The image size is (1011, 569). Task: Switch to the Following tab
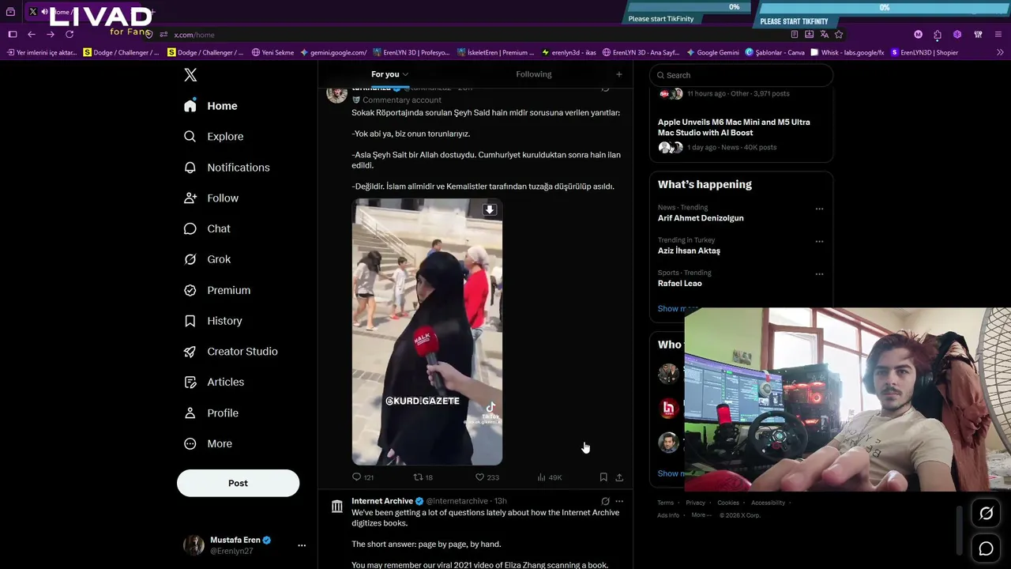(x=534, y=74)
